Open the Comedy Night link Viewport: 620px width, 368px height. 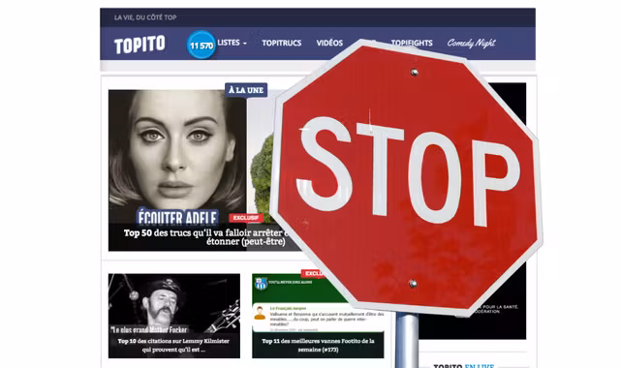pyautogui.click(x=472, y=43)
